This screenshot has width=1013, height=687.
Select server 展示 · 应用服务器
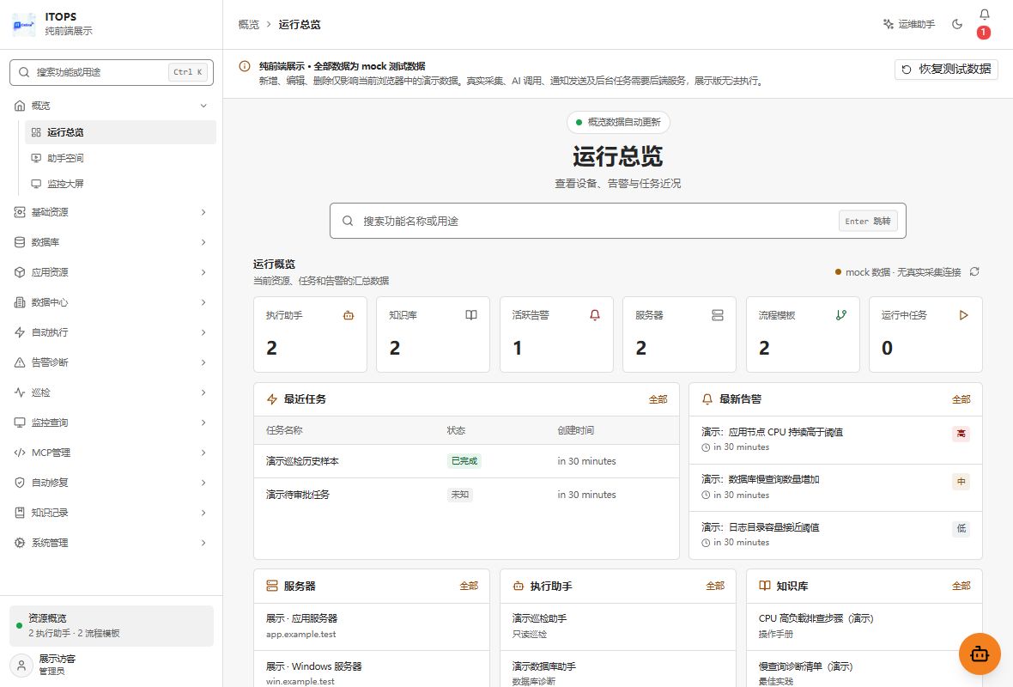pyautogui.click(x=372, y=626)
